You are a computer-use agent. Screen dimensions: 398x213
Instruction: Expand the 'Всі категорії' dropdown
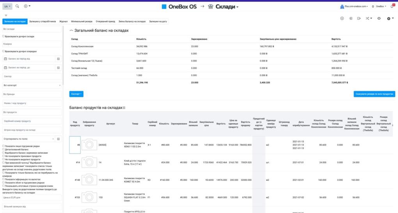coord(31,85)
